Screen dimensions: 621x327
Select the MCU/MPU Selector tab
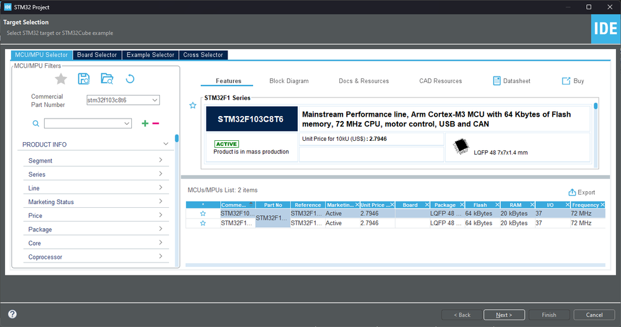[x=42, y=55]
